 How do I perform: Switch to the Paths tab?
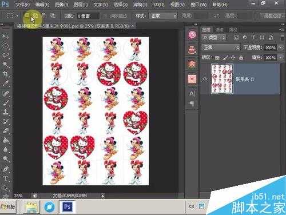[233, 30]
